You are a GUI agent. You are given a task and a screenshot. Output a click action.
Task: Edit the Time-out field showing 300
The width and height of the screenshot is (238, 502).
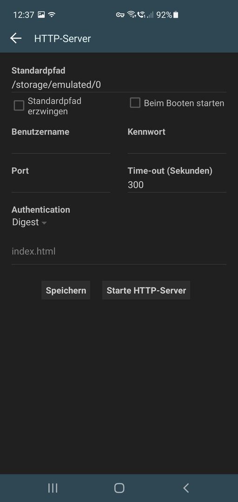pos(177,185)
